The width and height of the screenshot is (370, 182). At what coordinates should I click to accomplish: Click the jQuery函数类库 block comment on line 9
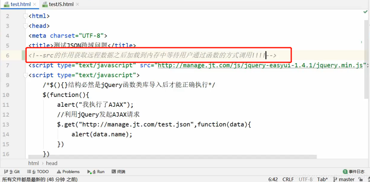click(x=129, y=85)
